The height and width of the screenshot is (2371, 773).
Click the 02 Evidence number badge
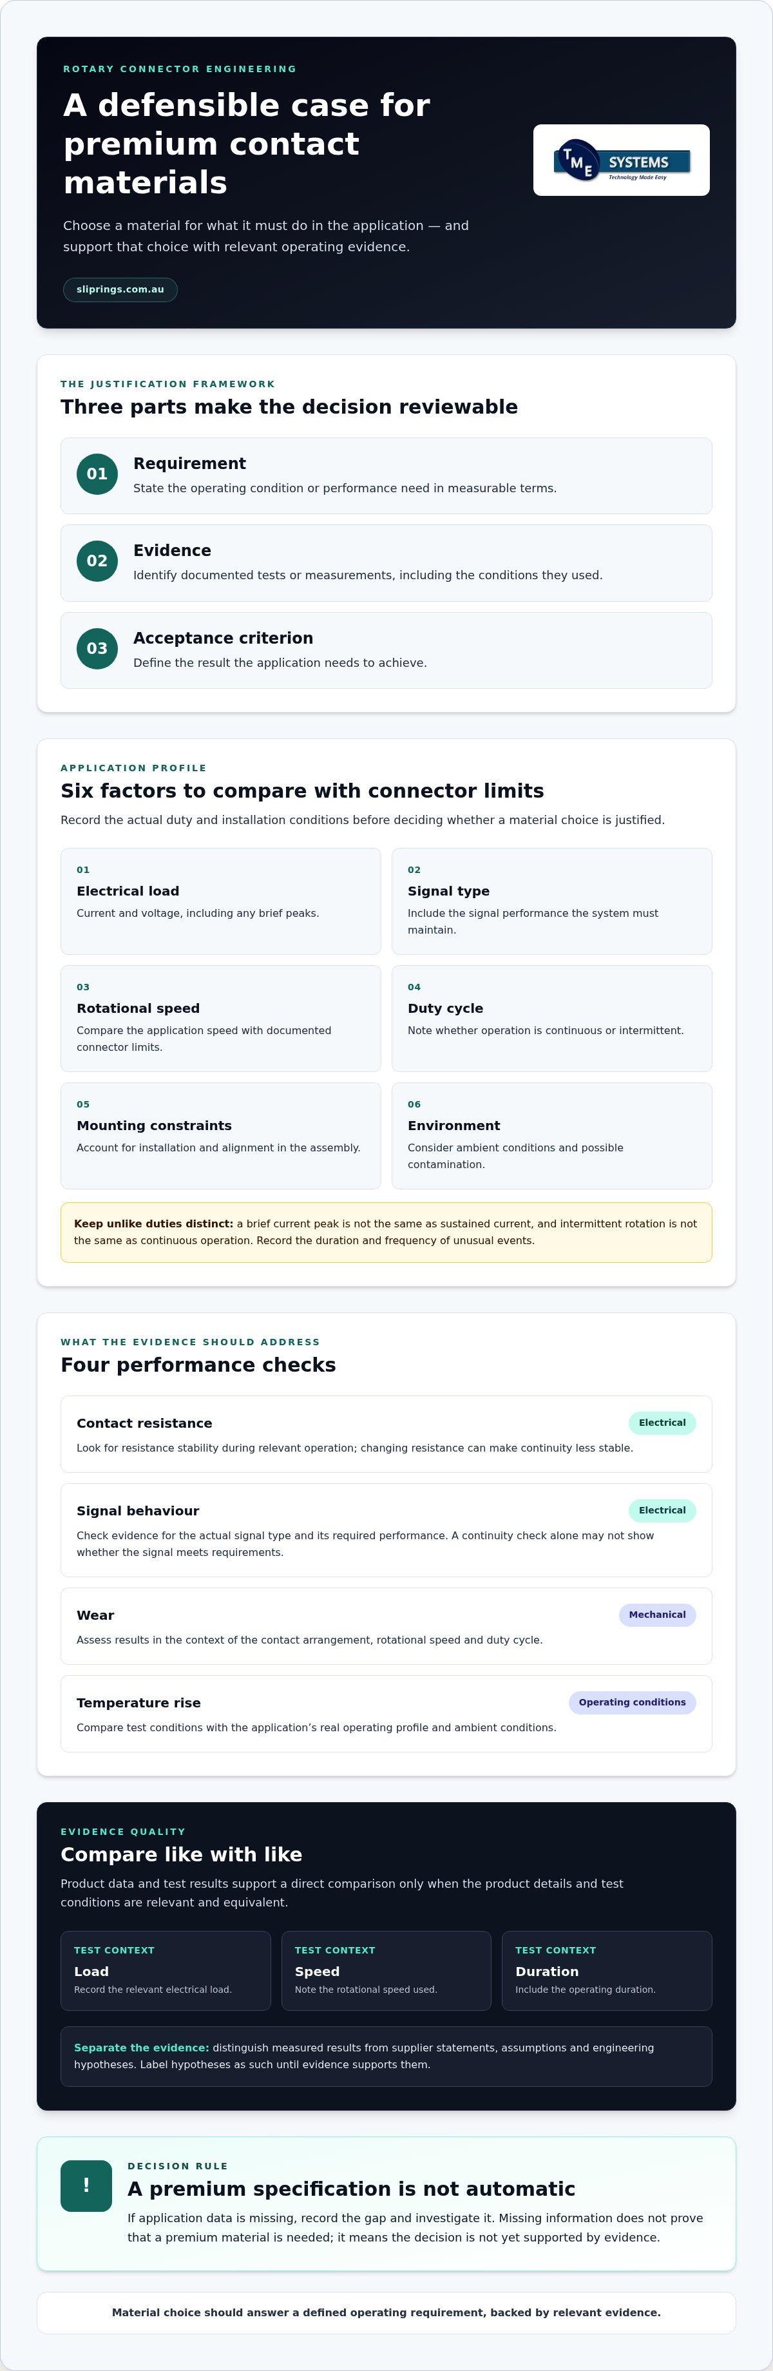click(97, 561)
